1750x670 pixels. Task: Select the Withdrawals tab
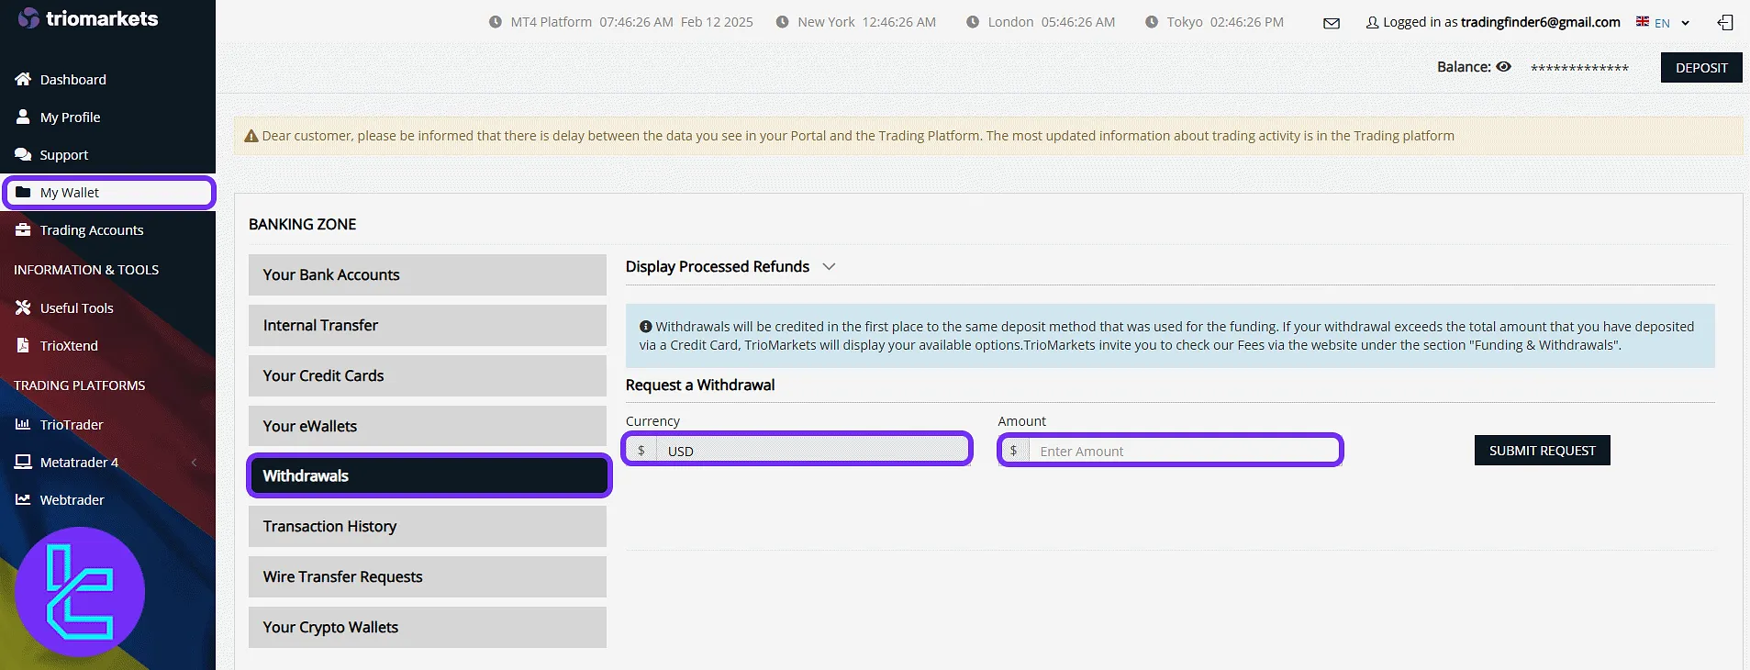pyautogui.click(x=429, y=475)
